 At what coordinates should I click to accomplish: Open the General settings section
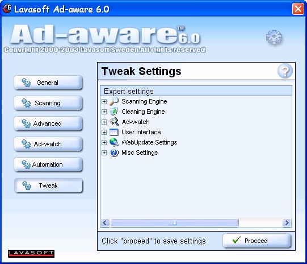point(48,82)
